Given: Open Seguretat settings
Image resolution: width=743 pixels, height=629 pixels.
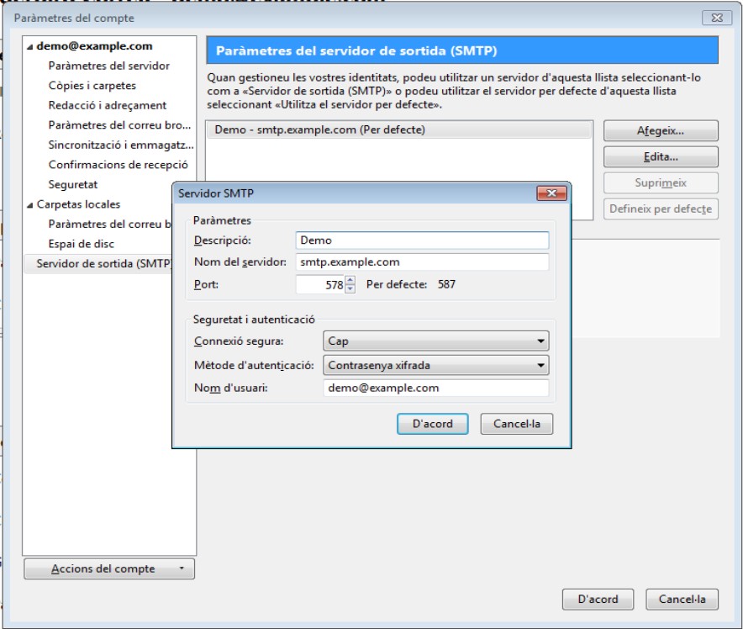Looking at the screenshot, I should [72, 184].
